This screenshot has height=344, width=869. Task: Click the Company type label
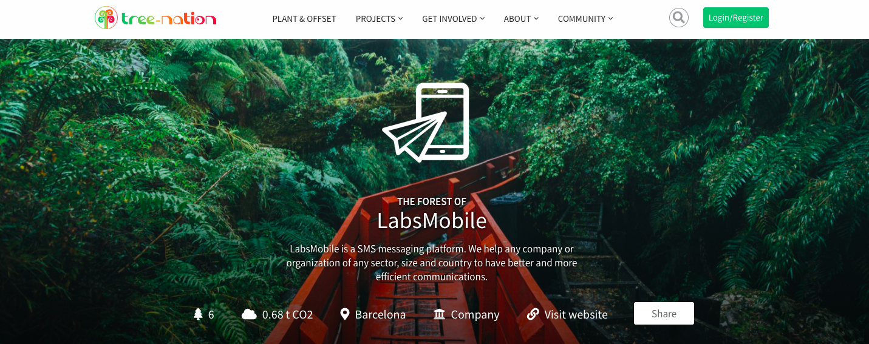(475, 314)
